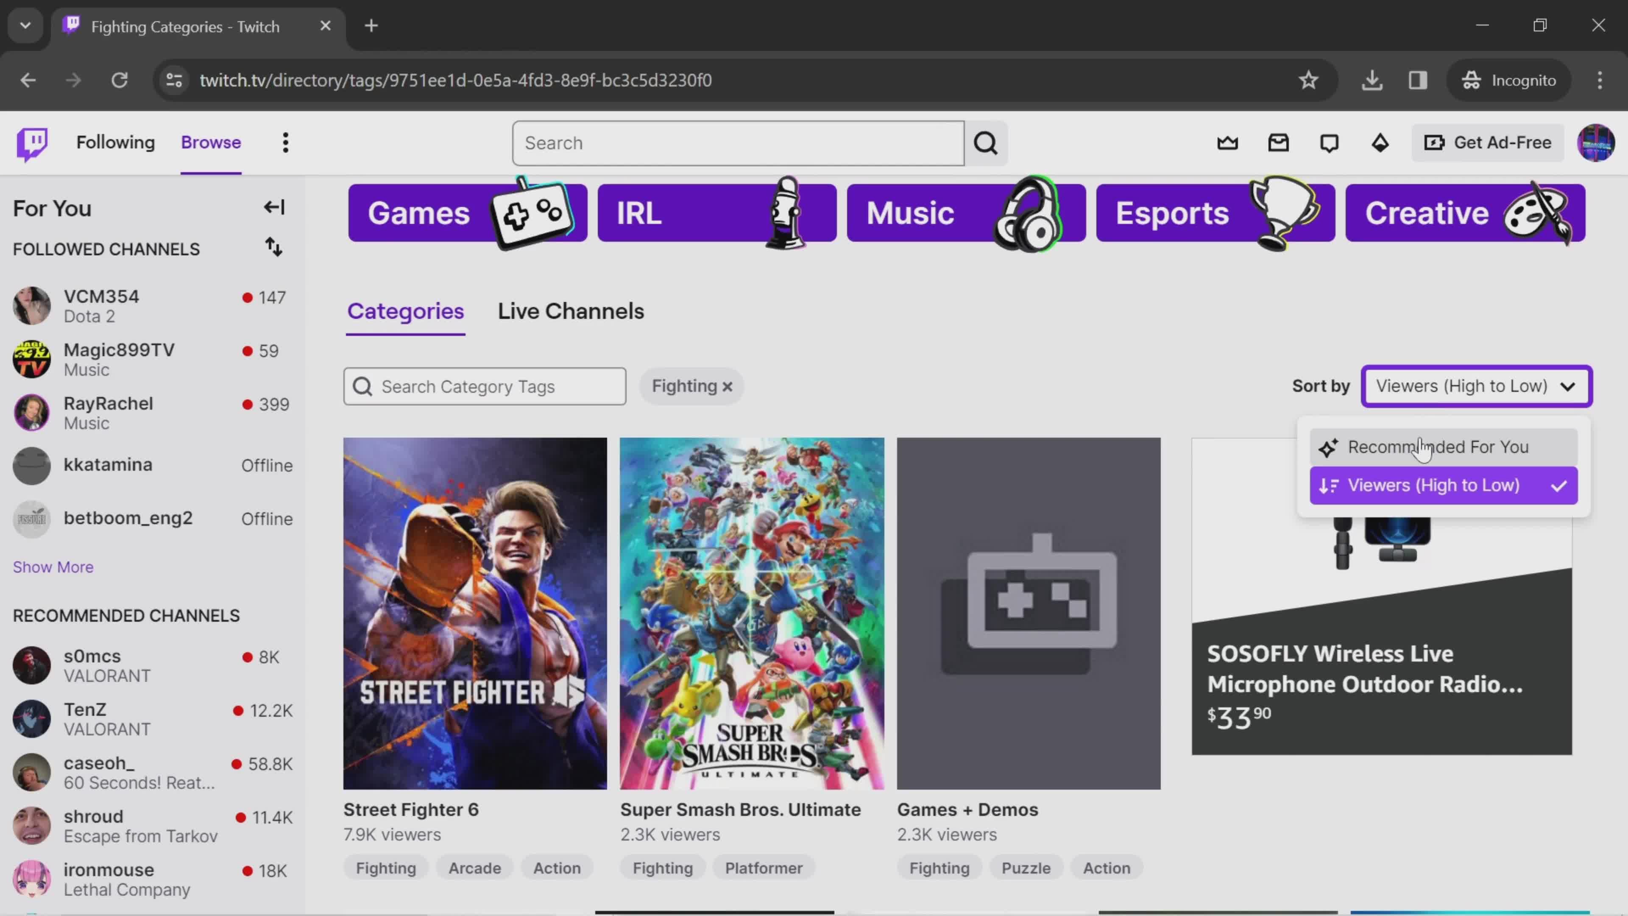Open the three-dot More menu beside Browse

286,143
